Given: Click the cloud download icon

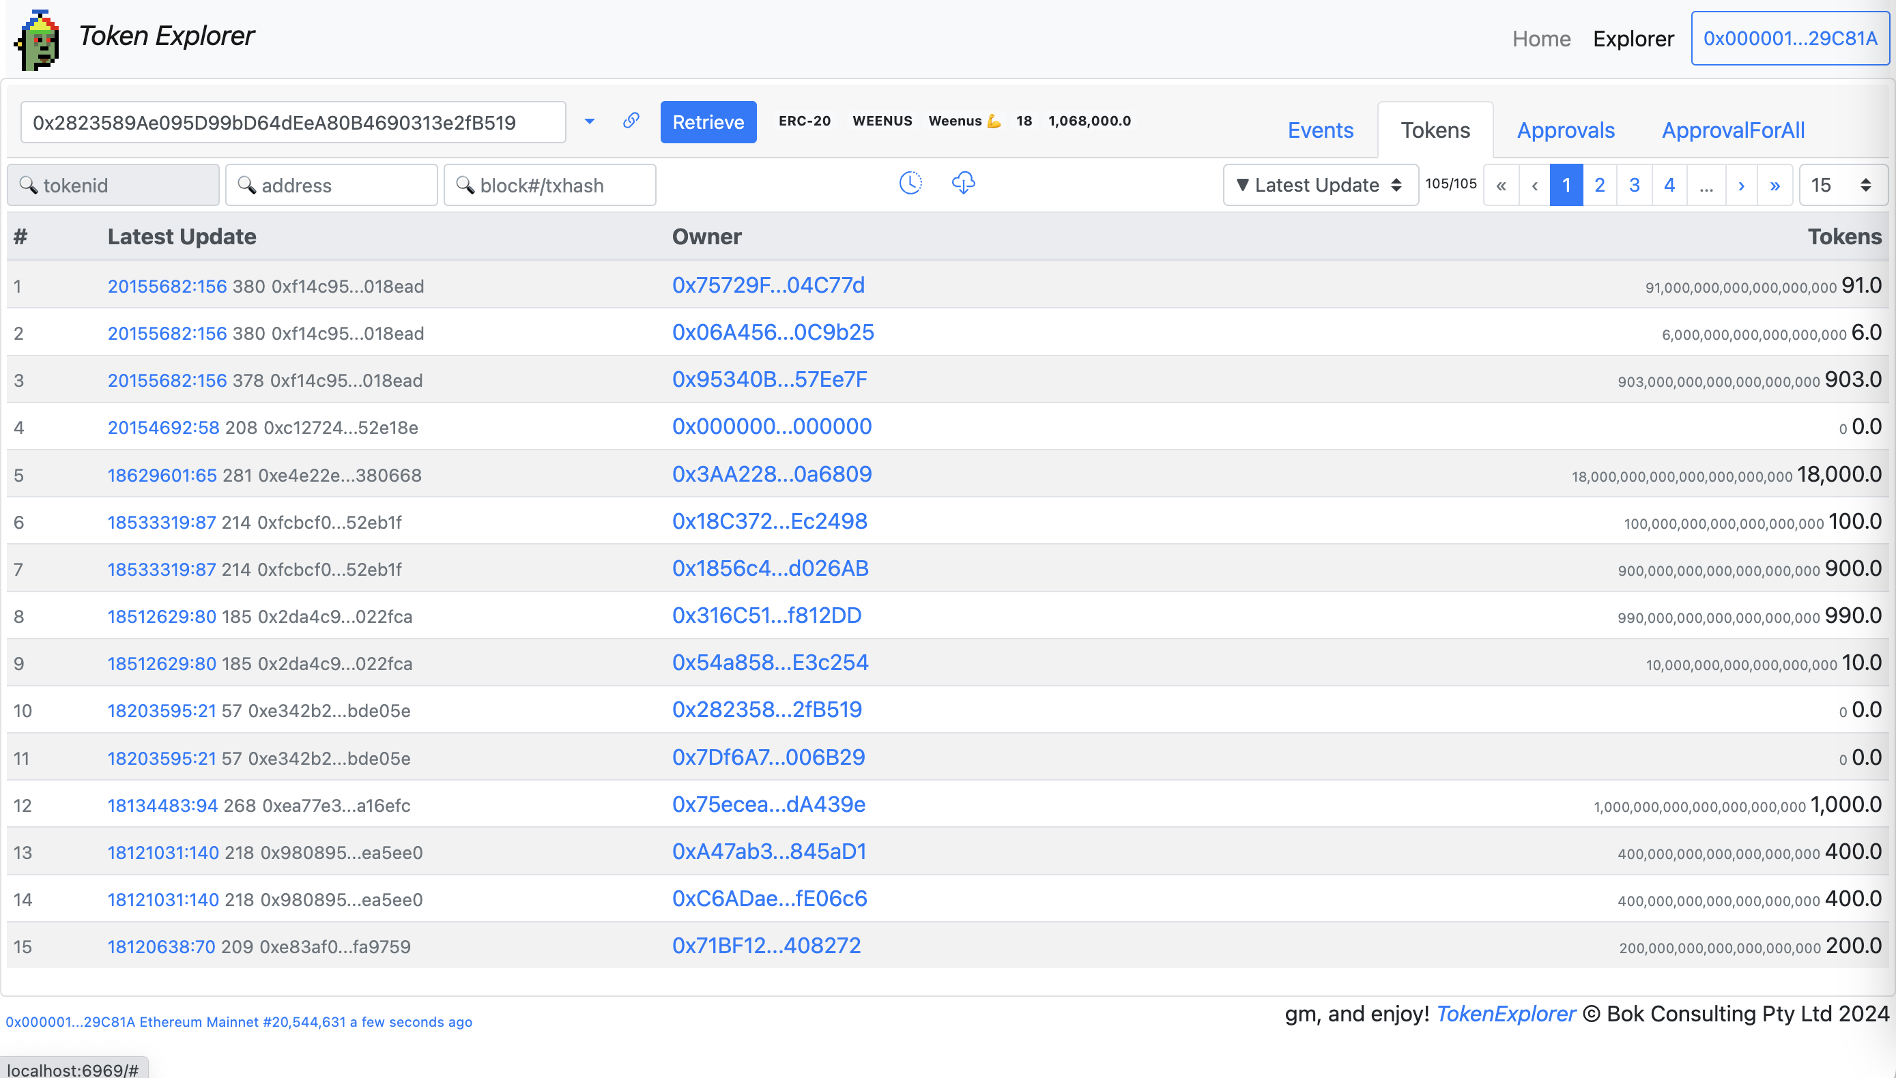Looking at the screenshot, I should tap(963, 183).
